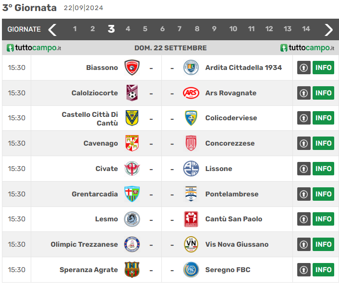The image size is (339, 286).
Task: Select giornata 4 in the round selector
Action: point(128,29)
